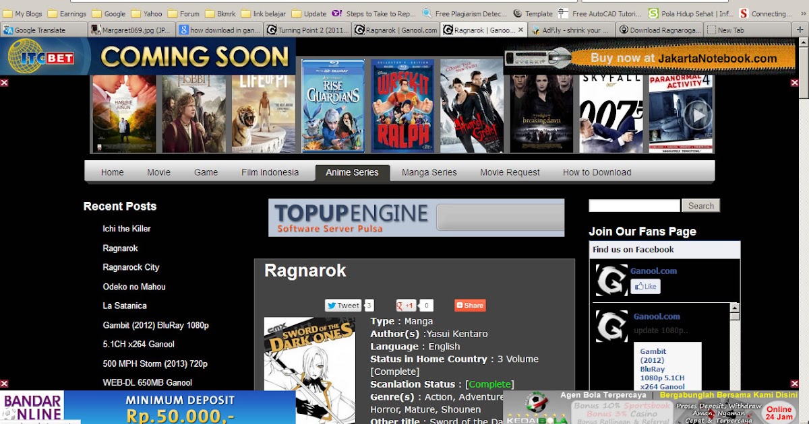Viewport: 809px width, 424px height.
Task: Open the Manga Series menu item
Action: pos(429,172)
